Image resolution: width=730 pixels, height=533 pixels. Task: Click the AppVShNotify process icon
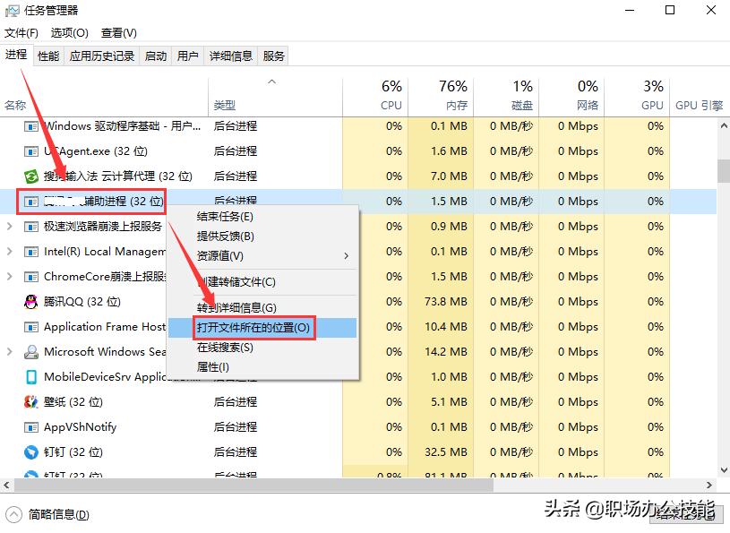pyautogui.click(x=30, y=426)
